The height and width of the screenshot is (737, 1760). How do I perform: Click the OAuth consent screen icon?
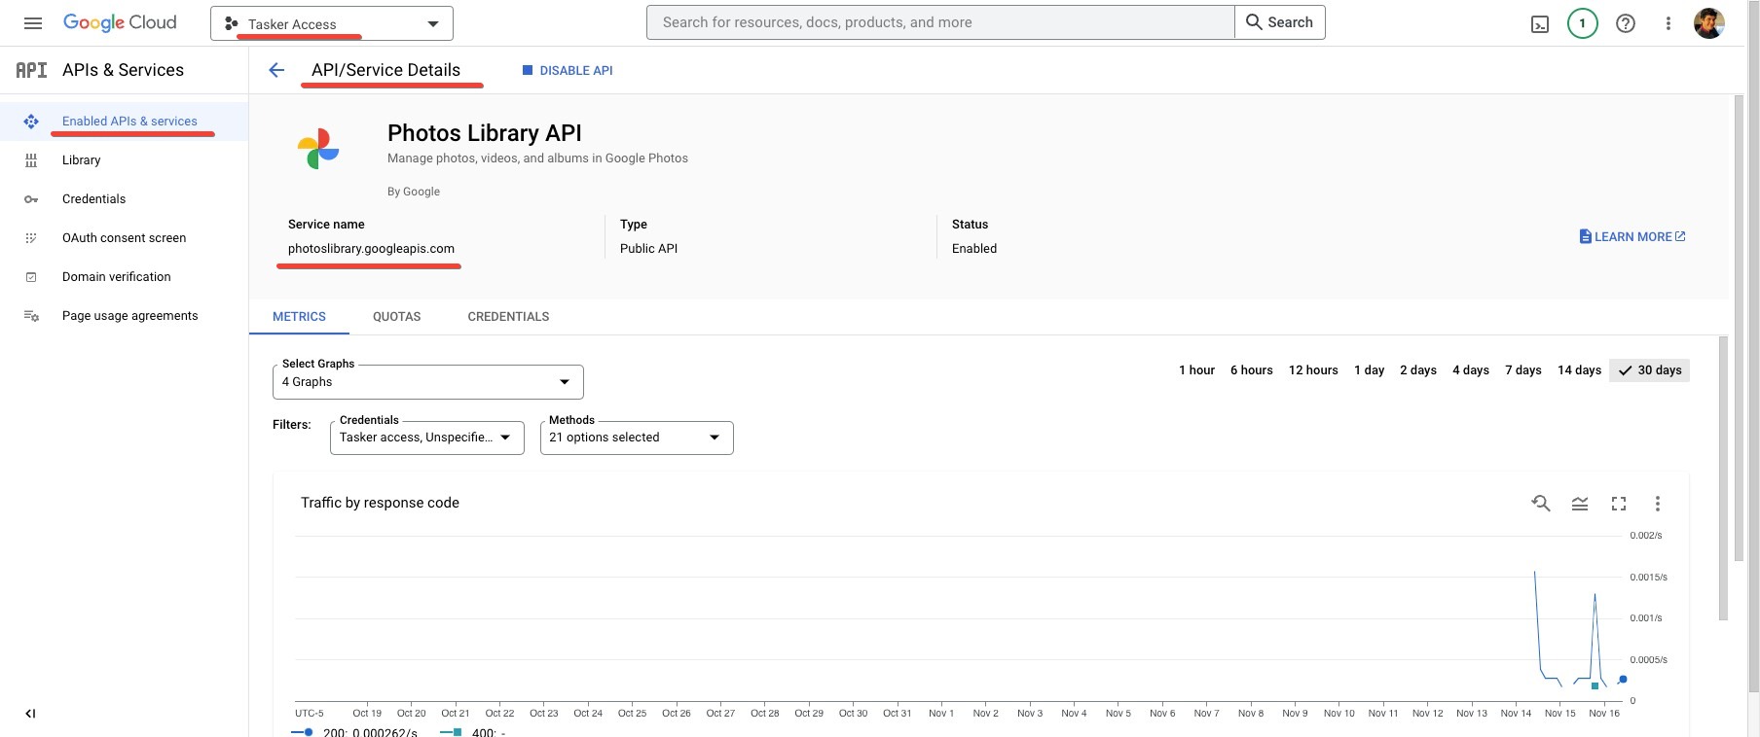pyautogui.click(x=31, y=238)
